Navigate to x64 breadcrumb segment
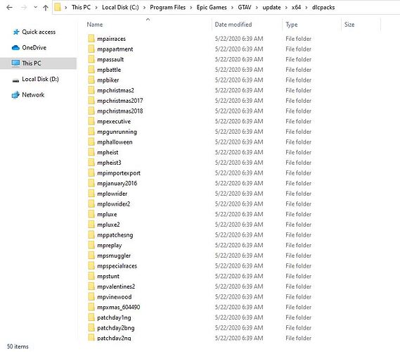Image resolution: width=400 pixels, height=352 pixels. (296, 7)
